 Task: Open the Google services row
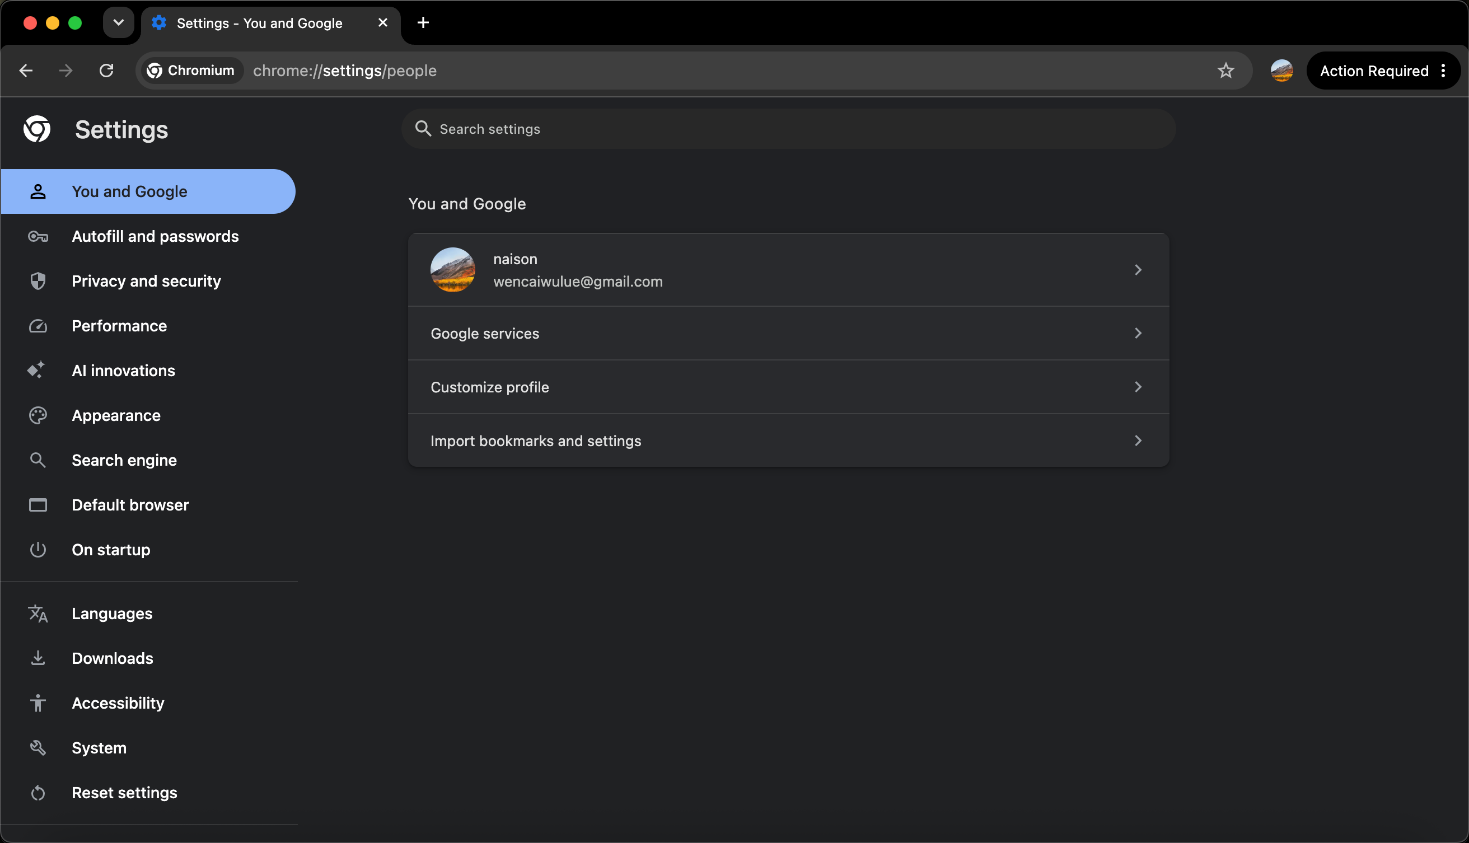pyautogui.click(x=789, y=333)
